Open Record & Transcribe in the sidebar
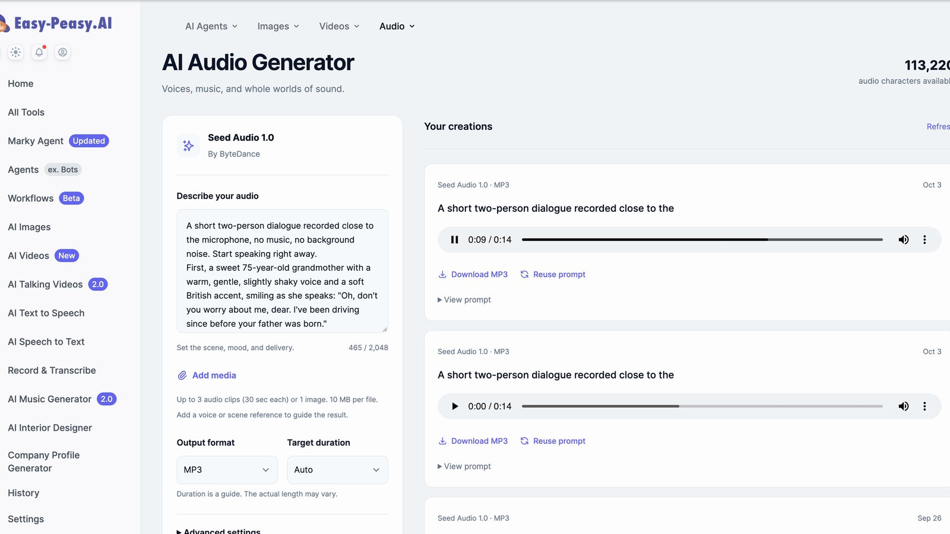 [52, 370]
